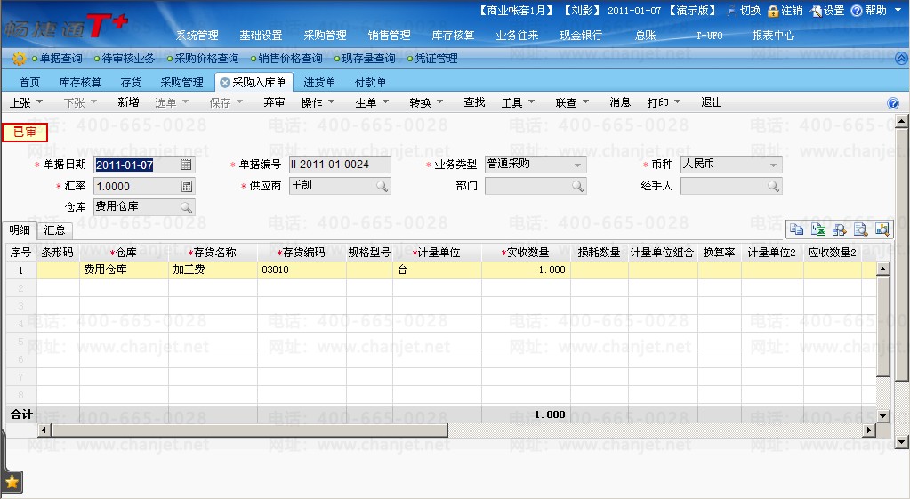The height and width of the screenshot is (499, 910).
Task: Click the 经手人 search magnifier icon
Action: 773,186
